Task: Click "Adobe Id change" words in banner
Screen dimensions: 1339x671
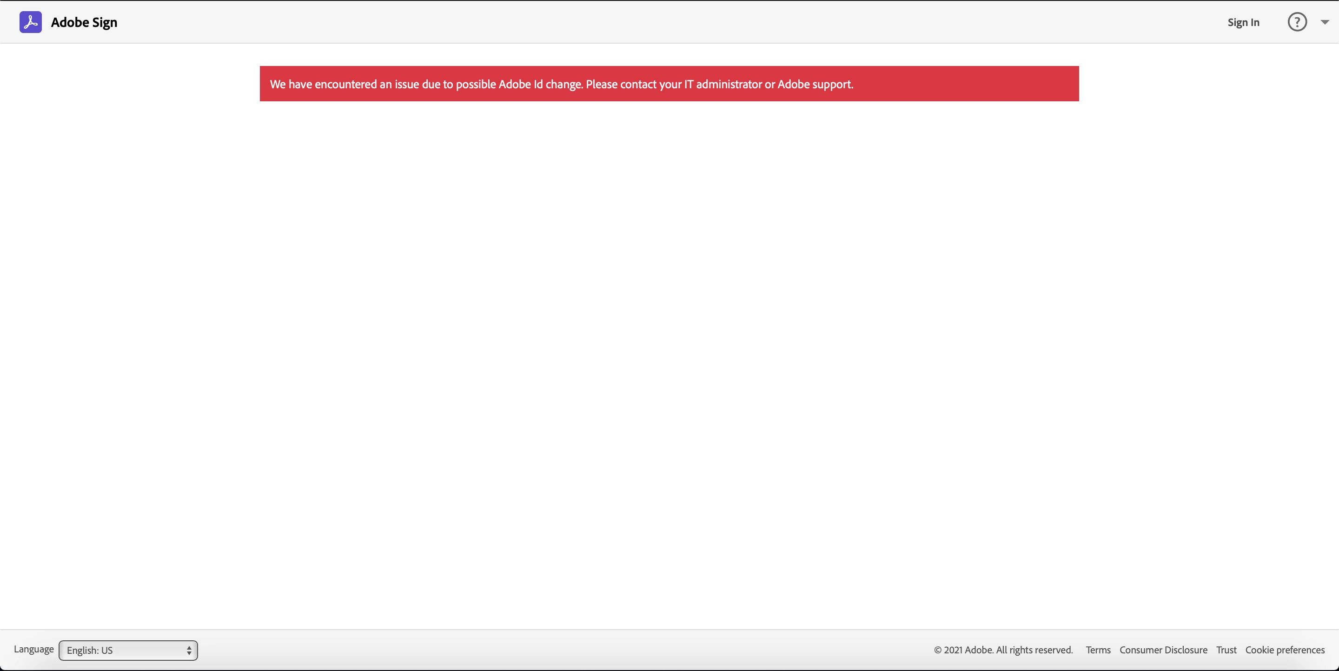Action: (539, 84)
